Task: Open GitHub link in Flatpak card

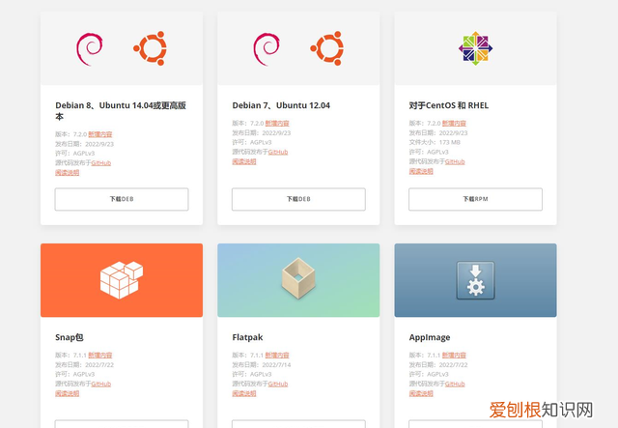Action: coord(278,384)
